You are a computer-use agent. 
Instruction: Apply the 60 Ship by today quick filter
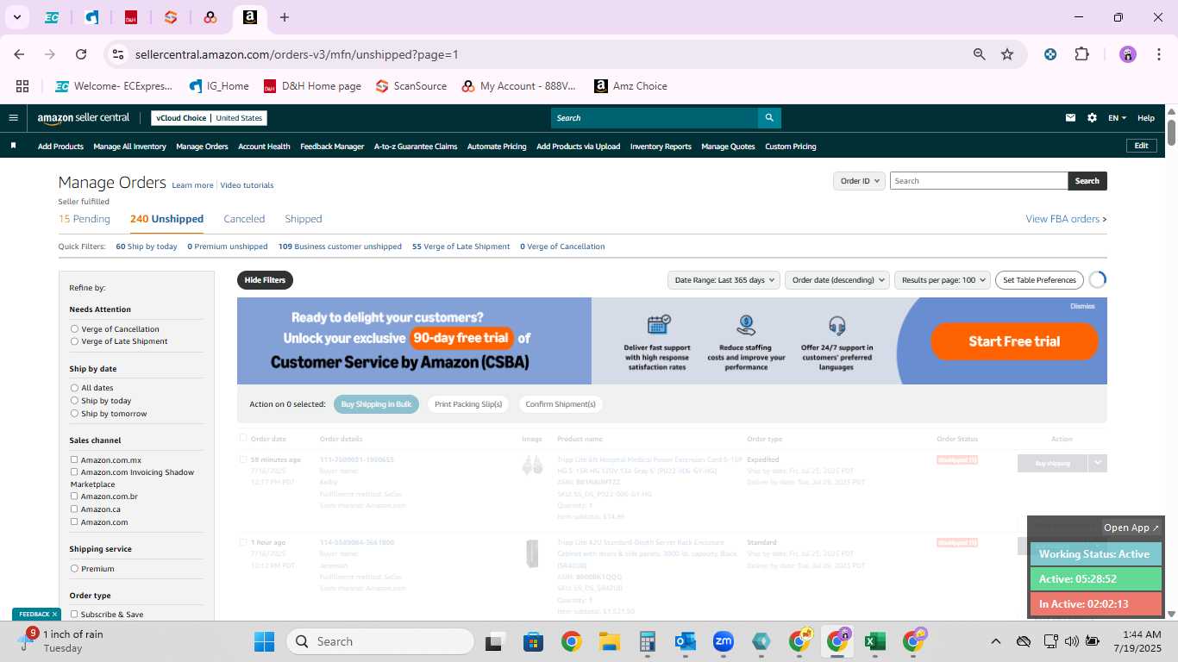147,247
